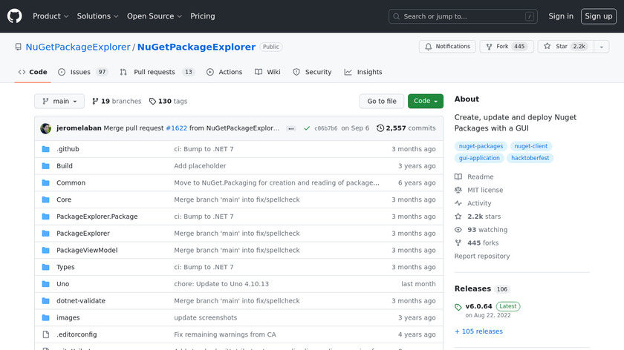The image size is (624, 350).
Task: Click the green commit status checkmark
Action: (307, 128)
